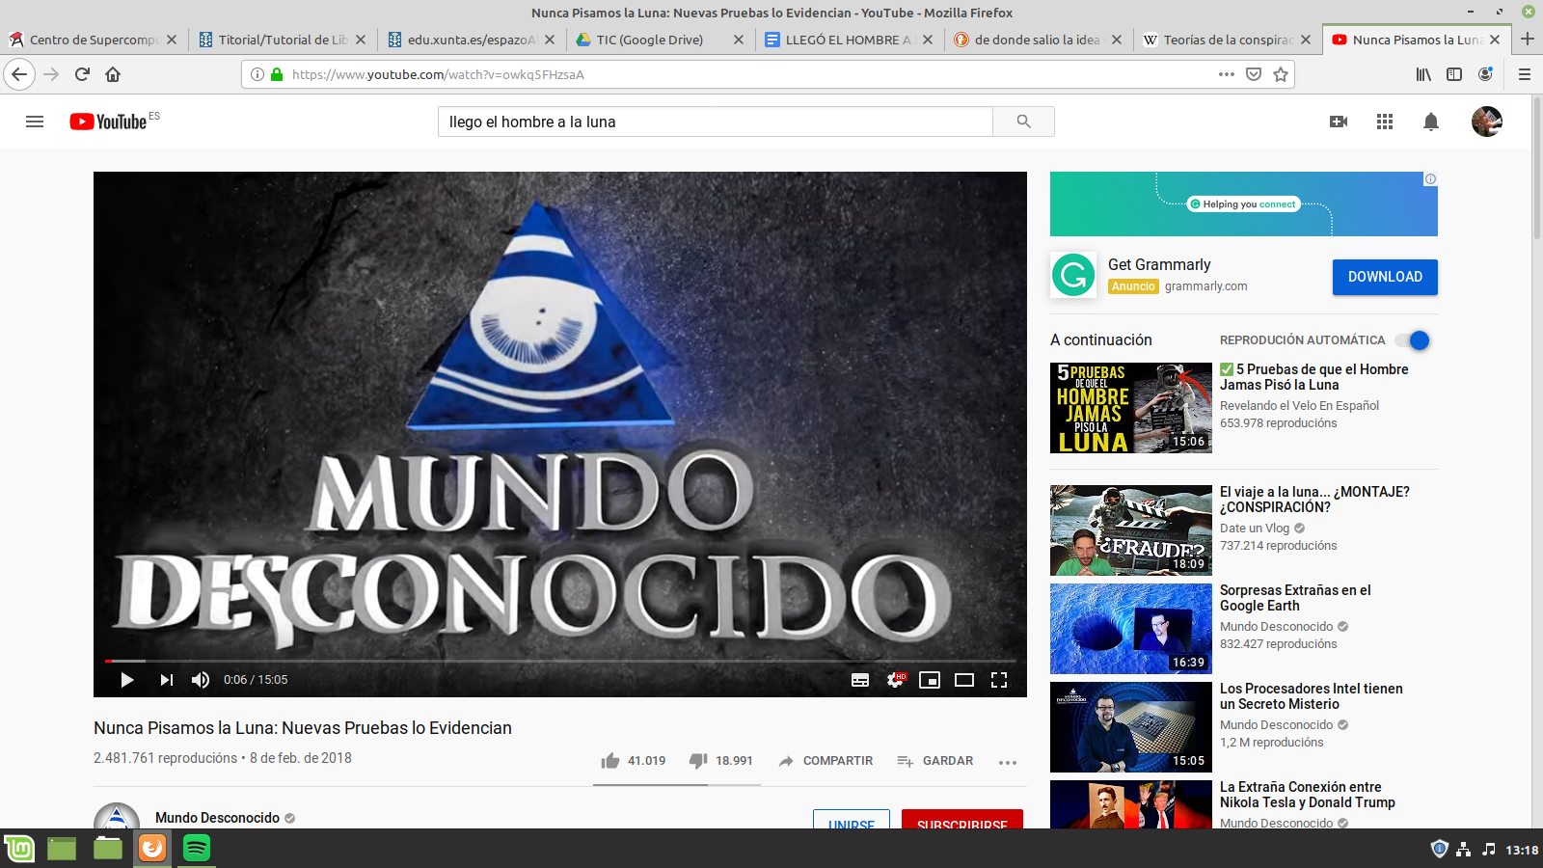Open the 5 Pruebas Hombre Jamas thumbnail
This screenshot has width=1543, height=868.
[x=1130, y=408]
